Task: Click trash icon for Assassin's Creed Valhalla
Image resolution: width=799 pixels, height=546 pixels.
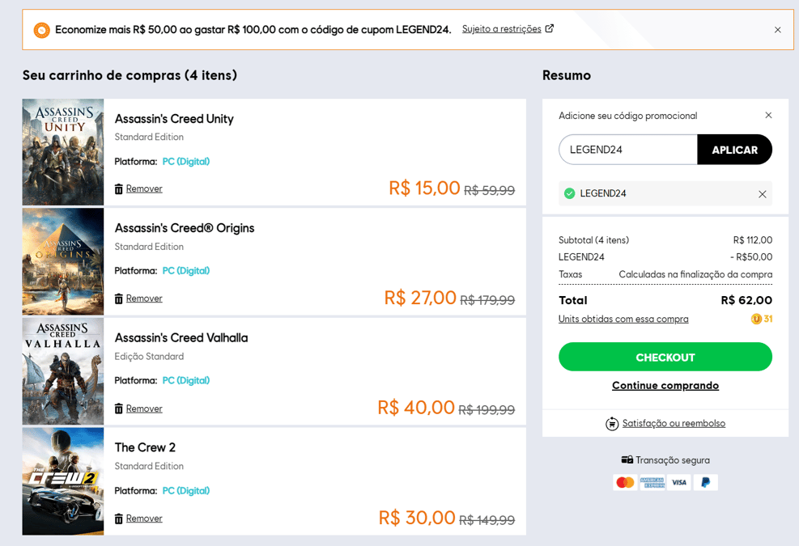Action: tap(119, 408)
